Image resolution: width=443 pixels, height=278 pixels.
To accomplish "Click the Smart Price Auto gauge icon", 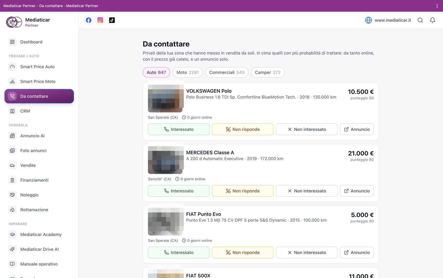I will click(x=12, y=67).
